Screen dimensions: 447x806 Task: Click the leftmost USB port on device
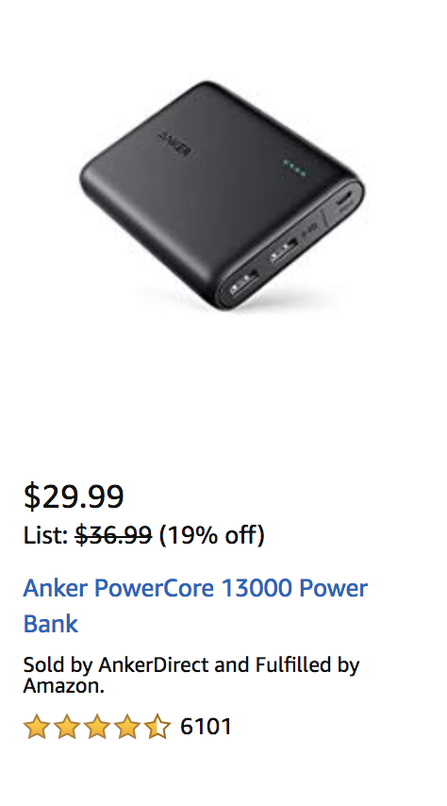click(x=243, y=282)
